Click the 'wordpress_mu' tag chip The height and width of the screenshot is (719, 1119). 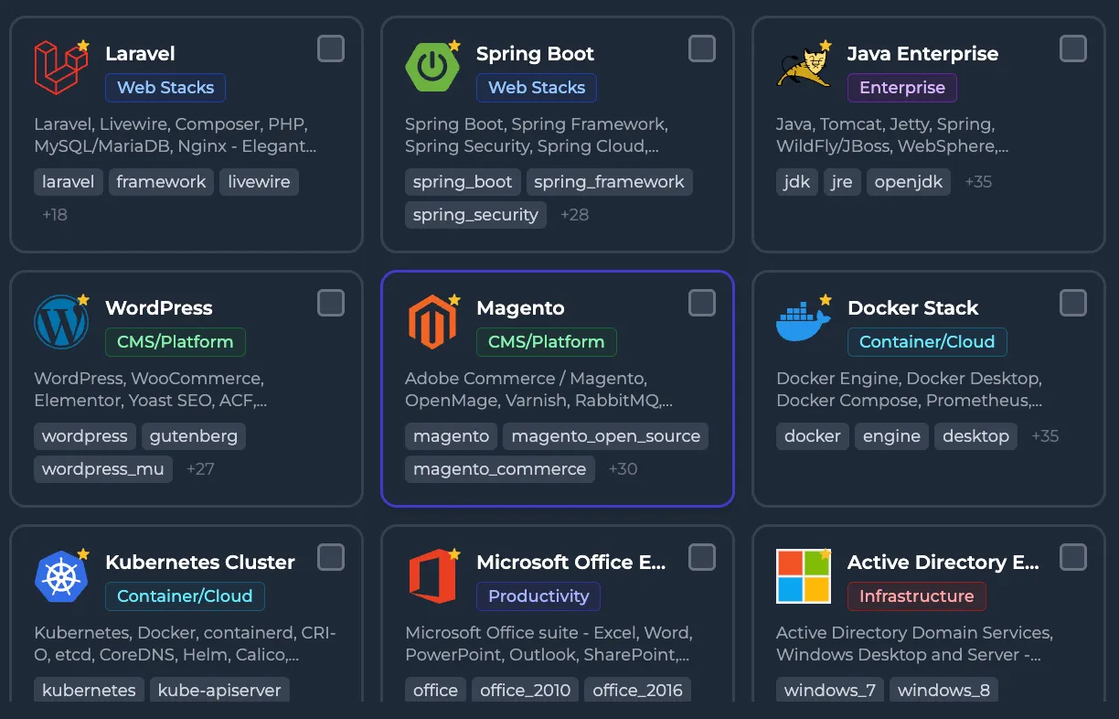click(103, 469)
